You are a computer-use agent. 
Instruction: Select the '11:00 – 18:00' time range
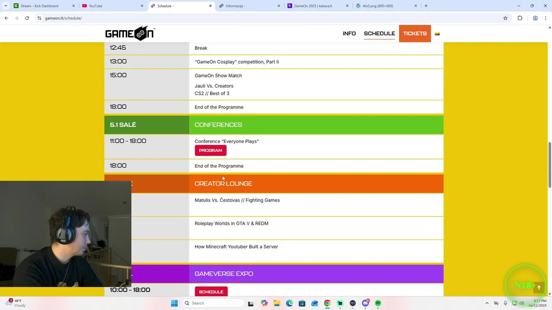(x=128, y=141)
